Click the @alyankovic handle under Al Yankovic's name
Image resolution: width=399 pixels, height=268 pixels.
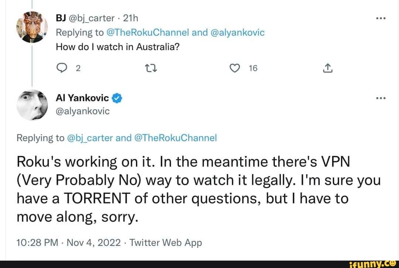[82, 111]
